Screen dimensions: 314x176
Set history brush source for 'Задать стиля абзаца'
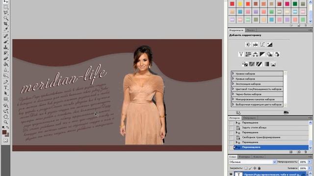coord(232,128)
